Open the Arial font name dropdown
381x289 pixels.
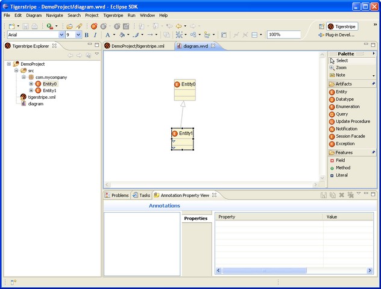[x=61, y=35]
